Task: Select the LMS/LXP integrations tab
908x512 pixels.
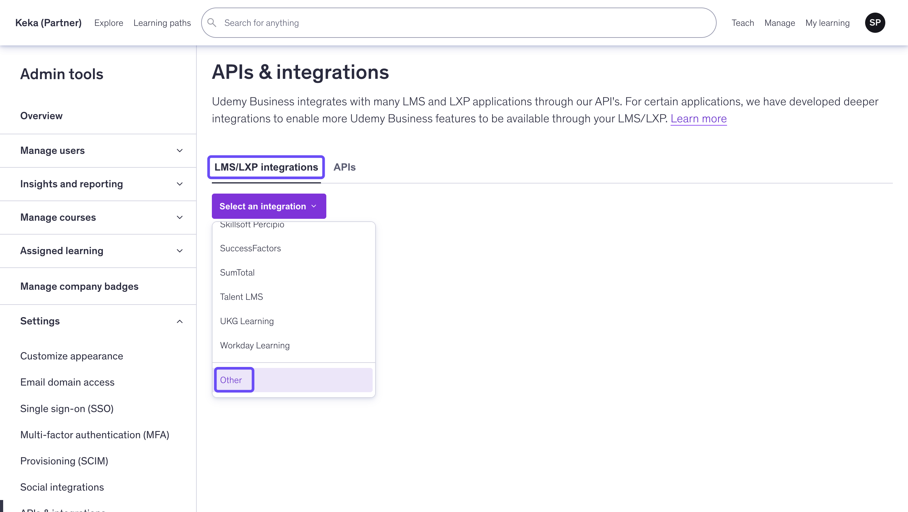Action: point(266,167)
